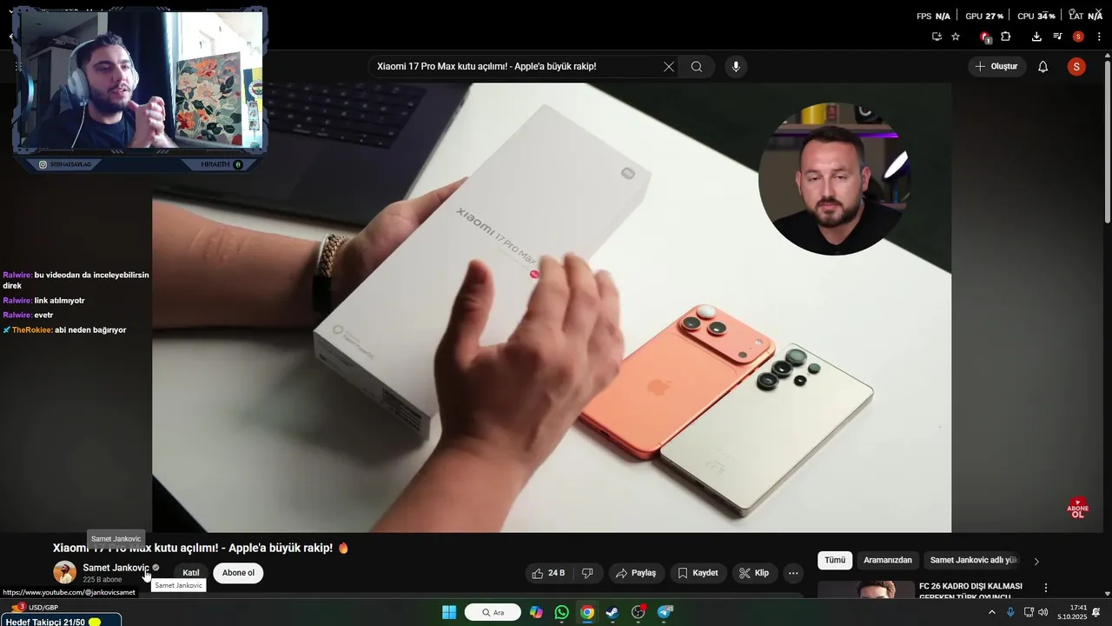Open Copilot from the taskbar
The width and height of the screenshot is (1112, 626).
536,612
